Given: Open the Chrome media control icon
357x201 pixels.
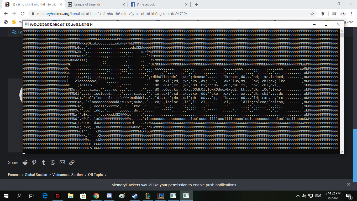Looking at the screenshot, I should pyautogui.click(x=334, y=14).
